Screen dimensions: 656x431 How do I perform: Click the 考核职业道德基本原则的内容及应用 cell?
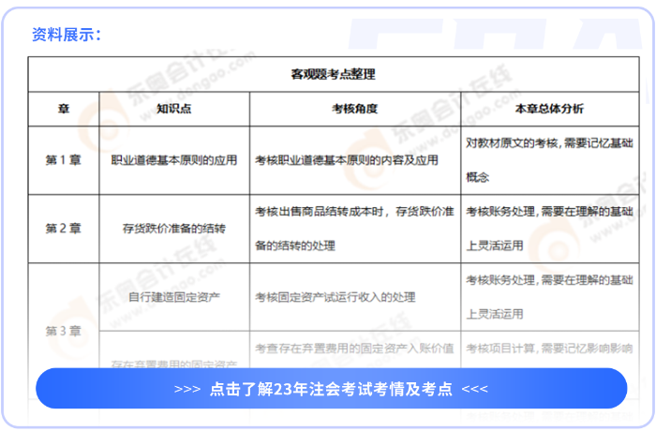347,160
